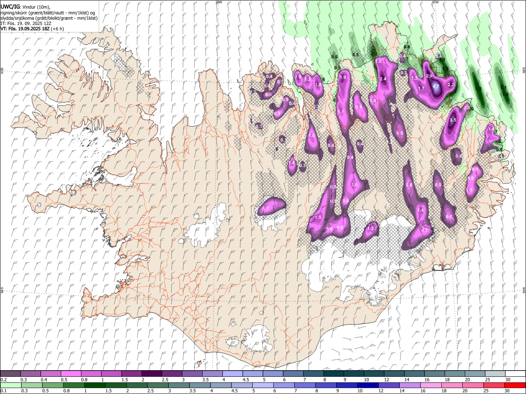
Task: Select the darkest purple 2 mm snow swatch
Action: (152, 374)
